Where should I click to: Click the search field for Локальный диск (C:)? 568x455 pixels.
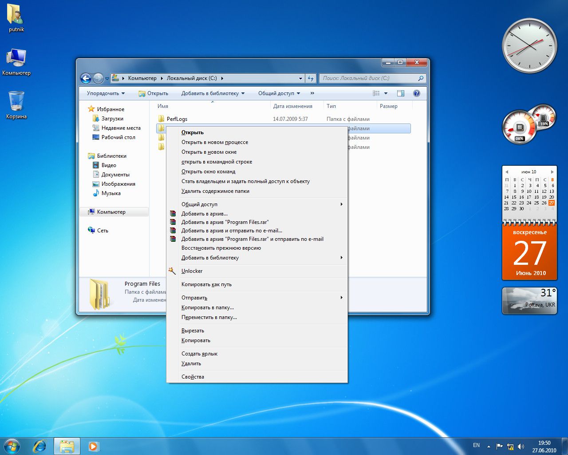point(368,78)
